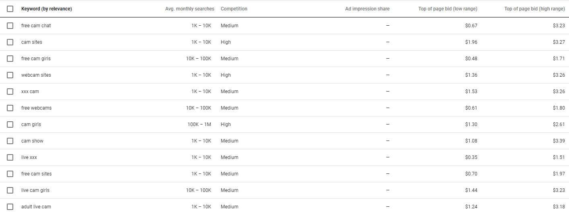Screen dimensions: 569x212
Task: Tick checkbox next to webcam sites
Action: pos(10,75)
